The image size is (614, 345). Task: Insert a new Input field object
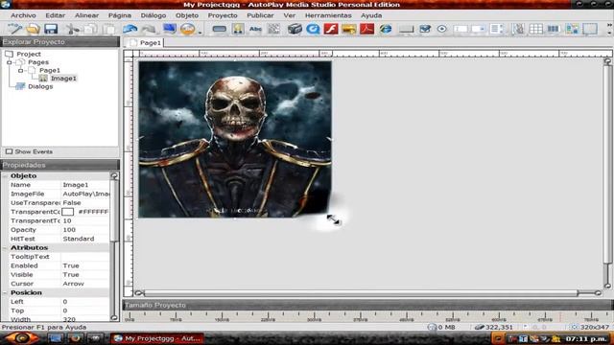click(460, 29)
